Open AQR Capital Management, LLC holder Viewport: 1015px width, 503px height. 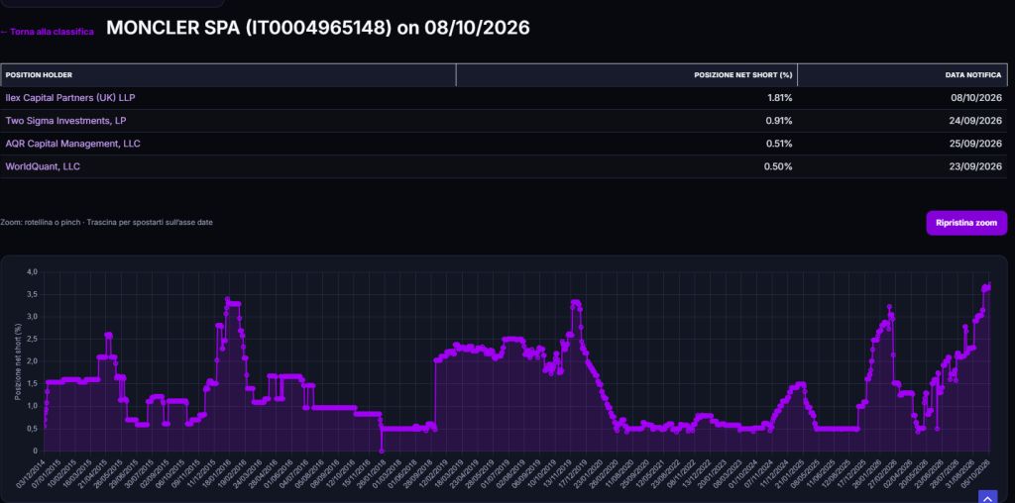tap(72, 144)
